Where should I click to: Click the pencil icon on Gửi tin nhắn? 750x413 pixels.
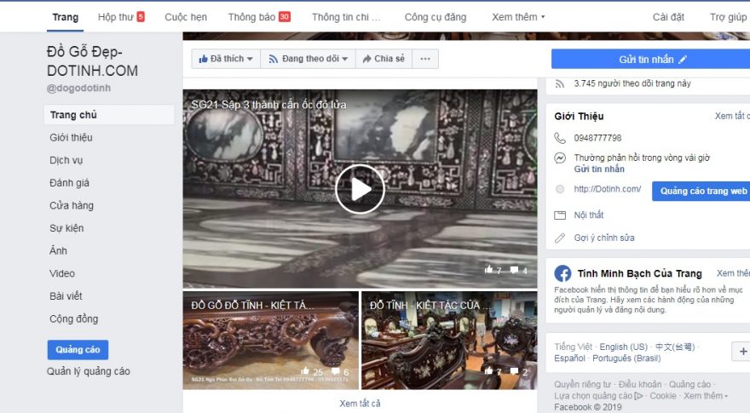683,60
